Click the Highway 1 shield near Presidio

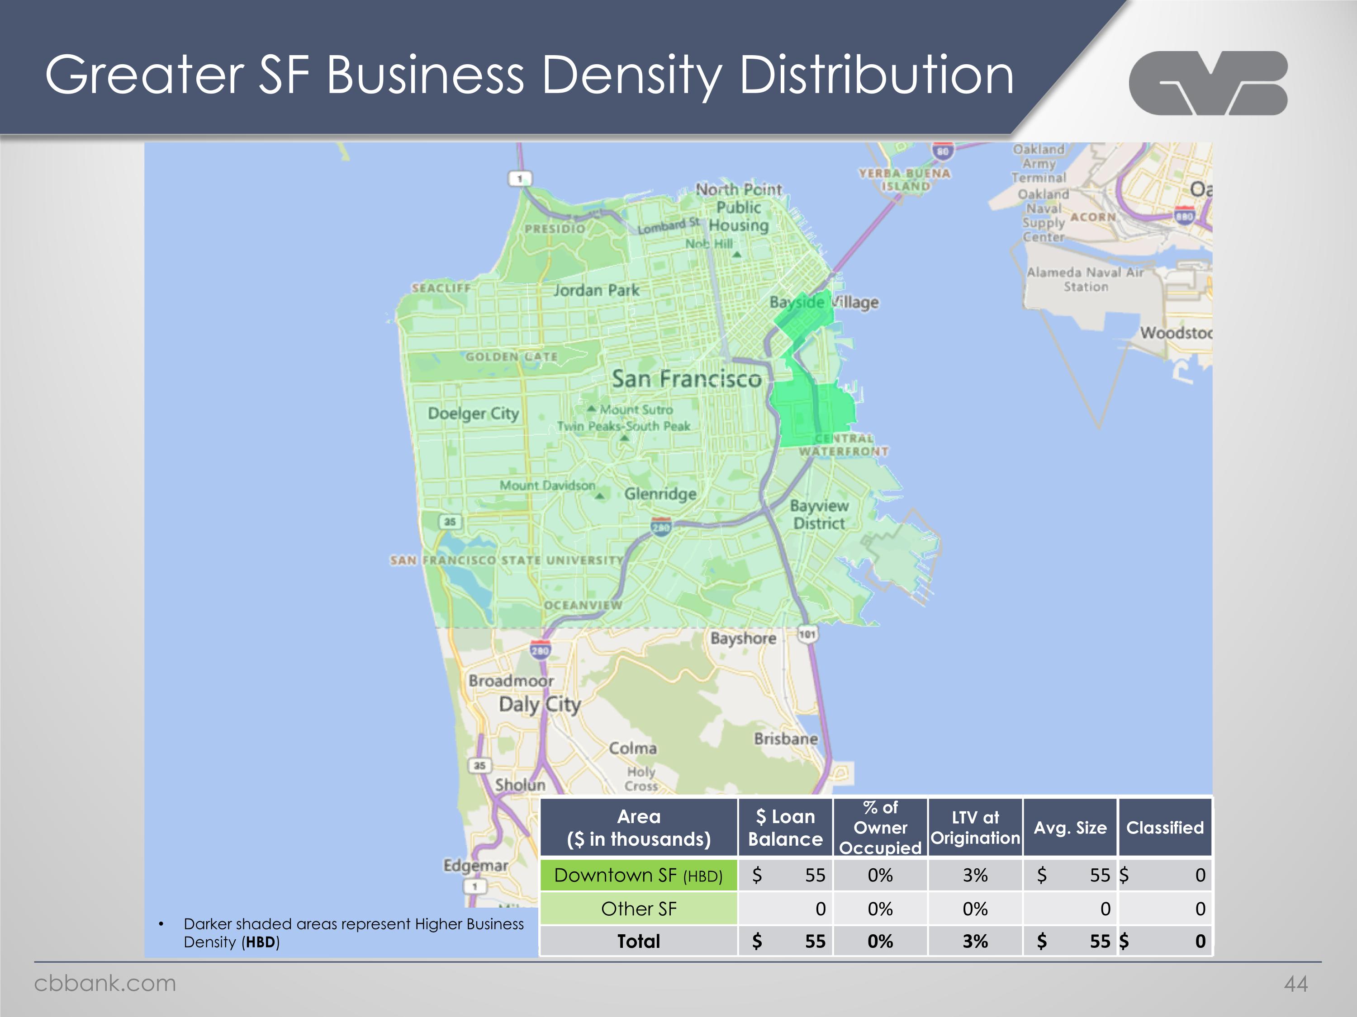pyautogui.click(x=520, y=179)
